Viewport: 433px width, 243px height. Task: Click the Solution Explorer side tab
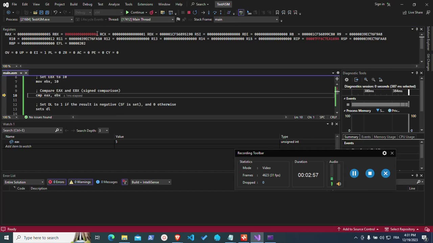[x=429, y=39]
